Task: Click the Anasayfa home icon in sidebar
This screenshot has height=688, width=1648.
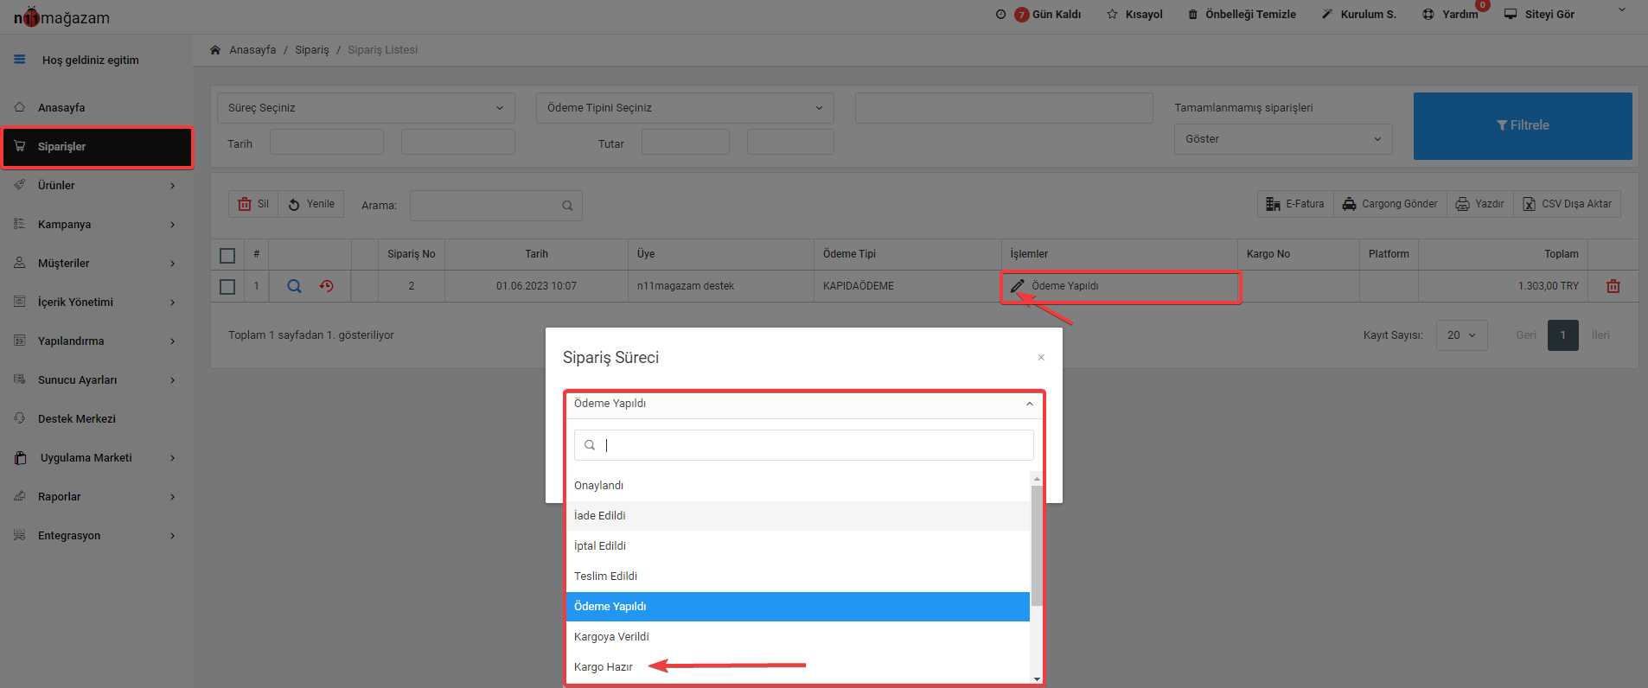Action: pyautogui.click(x=19, y=107)
